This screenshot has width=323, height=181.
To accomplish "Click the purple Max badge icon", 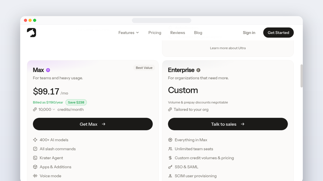I will tap(48, 70).
